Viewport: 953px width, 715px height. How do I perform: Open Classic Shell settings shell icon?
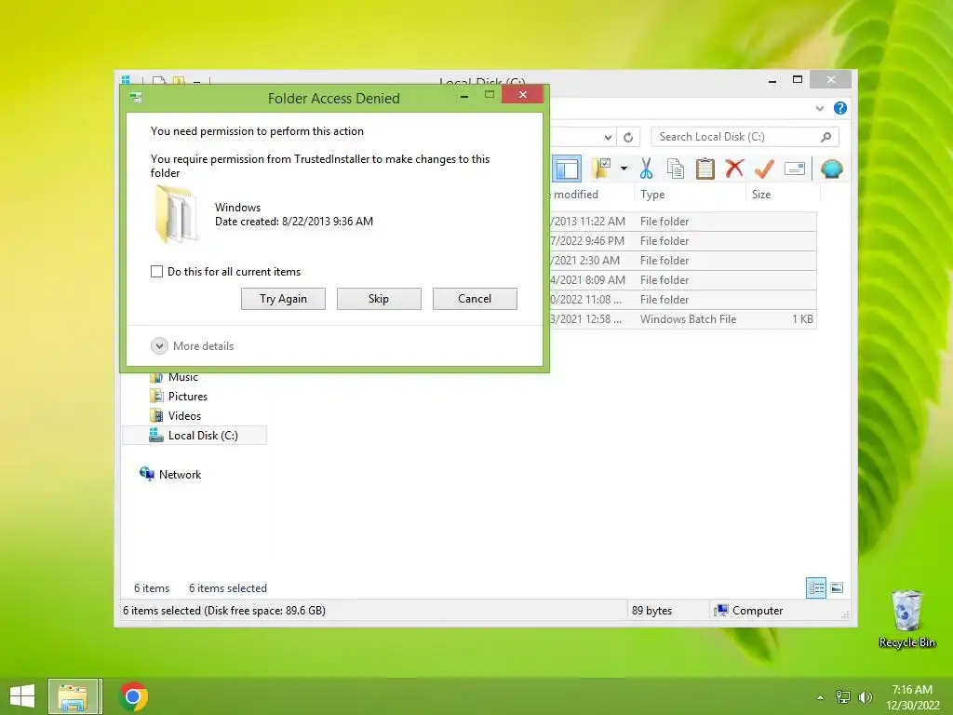click(831, 169)
